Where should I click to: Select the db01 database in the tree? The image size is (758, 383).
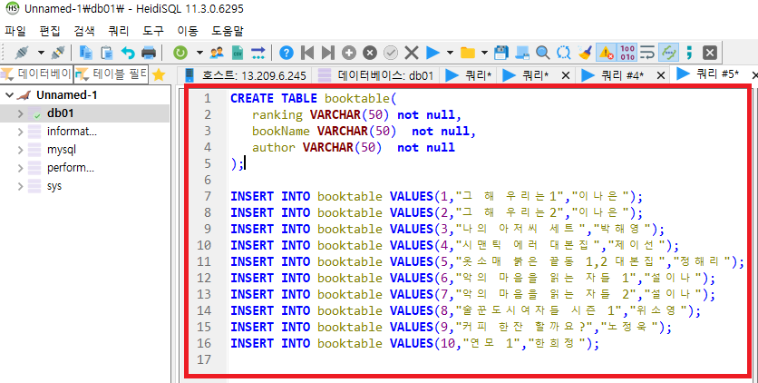pyautogui.click(x=60, y=113)
